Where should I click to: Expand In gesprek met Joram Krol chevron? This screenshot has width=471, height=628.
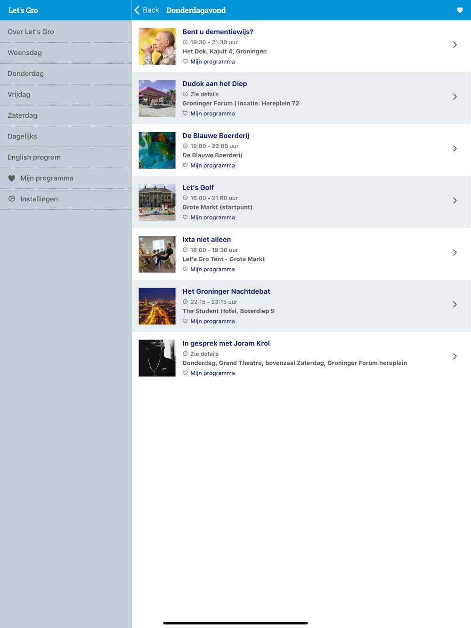point(455,356)
